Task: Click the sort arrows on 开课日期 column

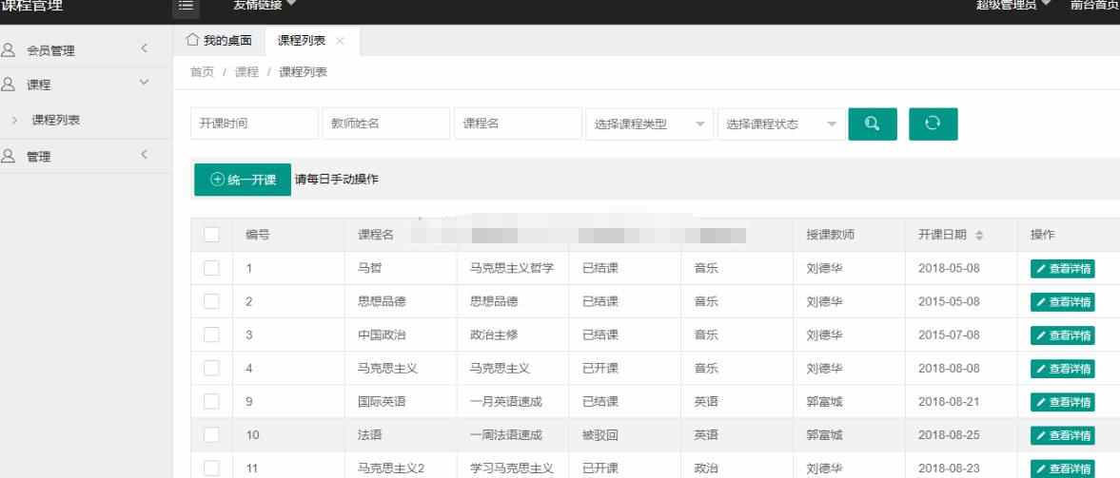Action: (979, 236)
